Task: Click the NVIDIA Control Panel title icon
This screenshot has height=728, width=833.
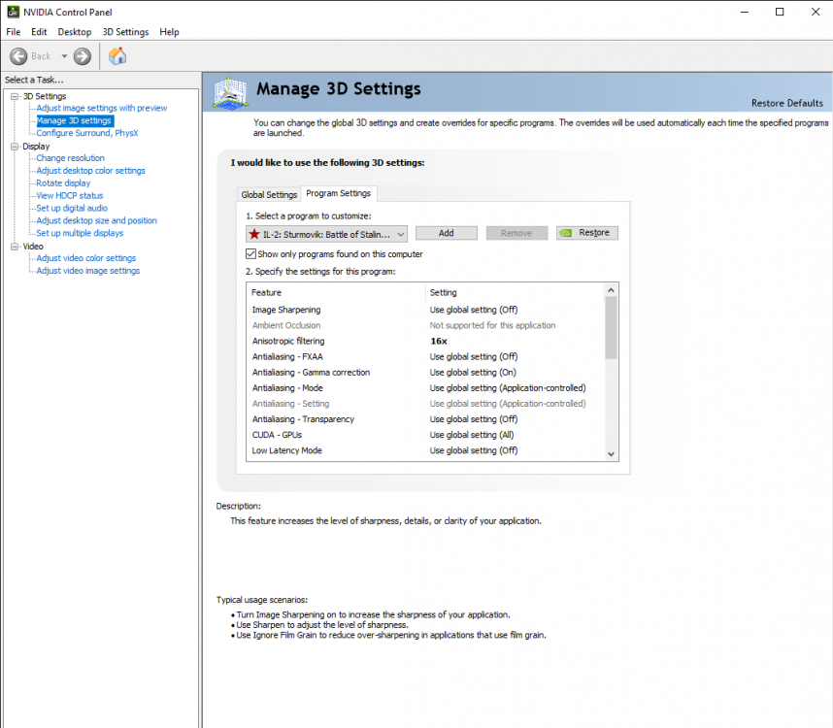Action: point(14,12)
